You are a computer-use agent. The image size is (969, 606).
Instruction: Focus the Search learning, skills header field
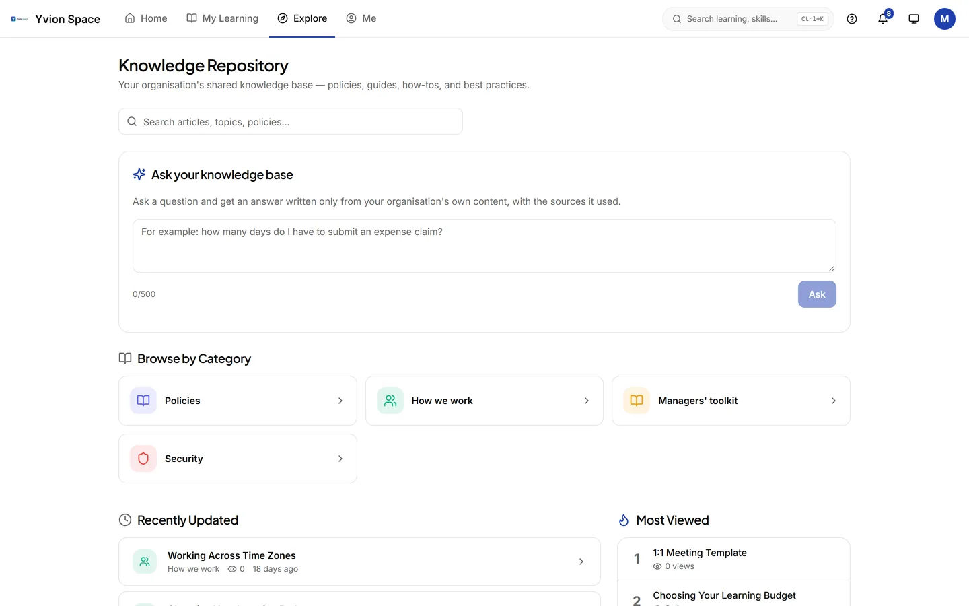tap(748, 19)
